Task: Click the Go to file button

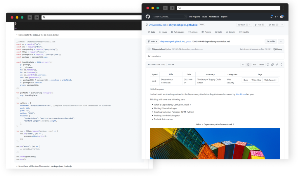Action: click(x=271, y=41)
